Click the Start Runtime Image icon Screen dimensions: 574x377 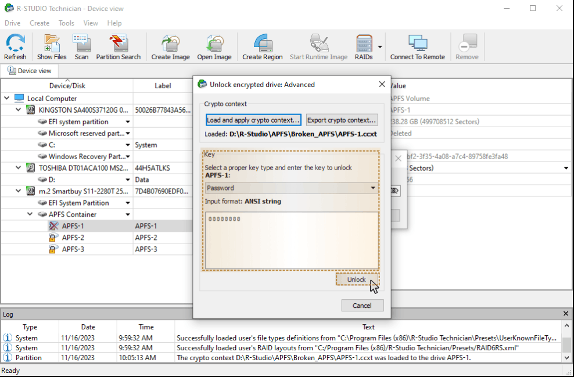click(318, 46)
